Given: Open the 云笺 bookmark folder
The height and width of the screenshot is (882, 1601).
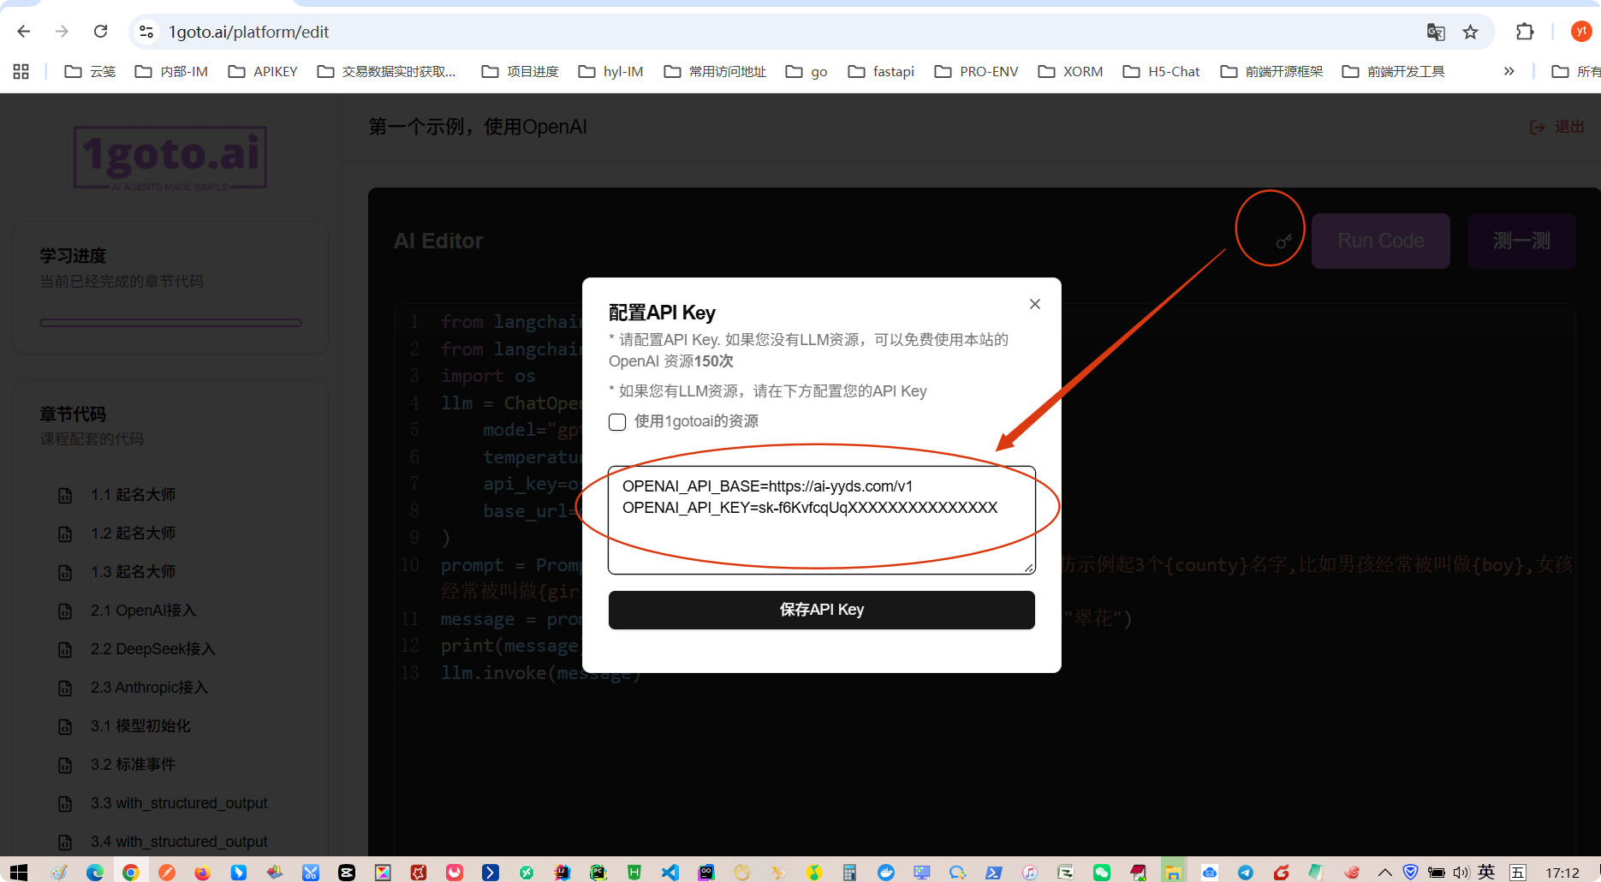Looking at the screenshot, I should pos(90,71).
